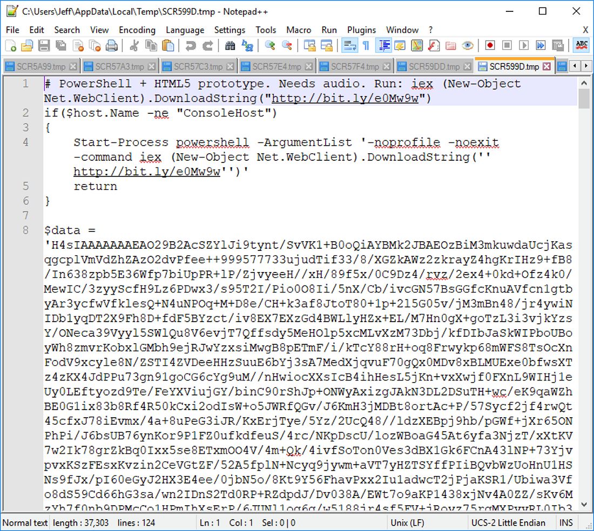Toggle synchronize vertical scrolling icon
594x531 pixels.
[x=309, y=46]
